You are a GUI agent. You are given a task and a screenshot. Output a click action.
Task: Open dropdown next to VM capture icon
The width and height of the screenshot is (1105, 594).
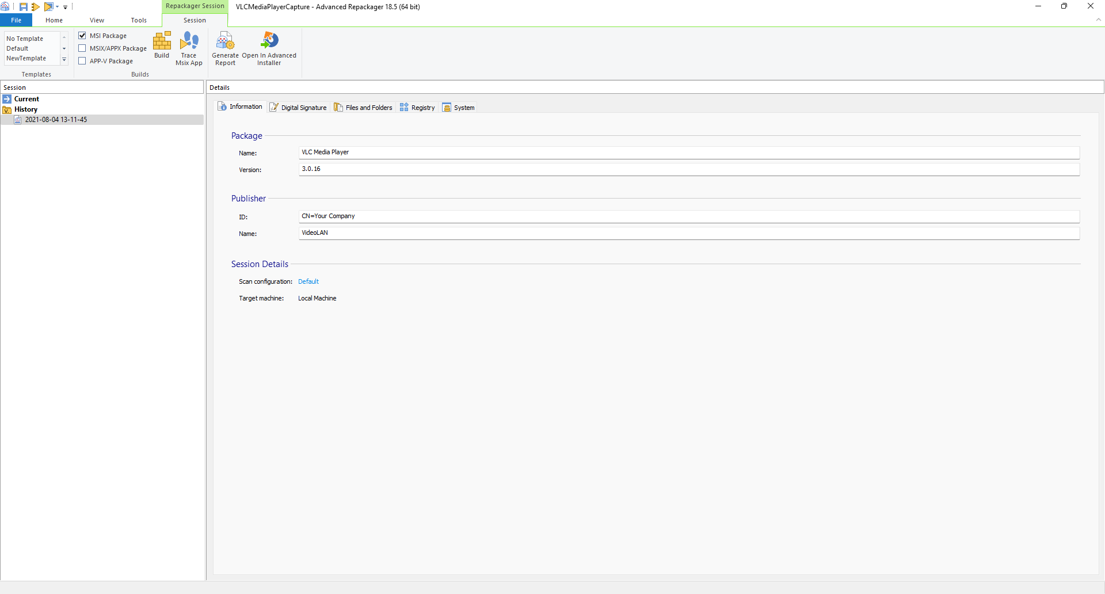tap(57, 7)
